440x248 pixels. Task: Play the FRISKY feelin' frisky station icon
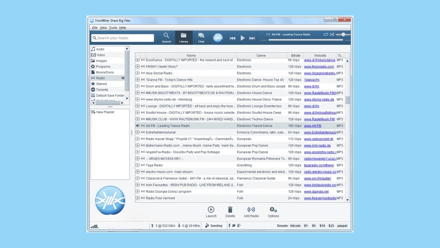click(x=138, y=66)
